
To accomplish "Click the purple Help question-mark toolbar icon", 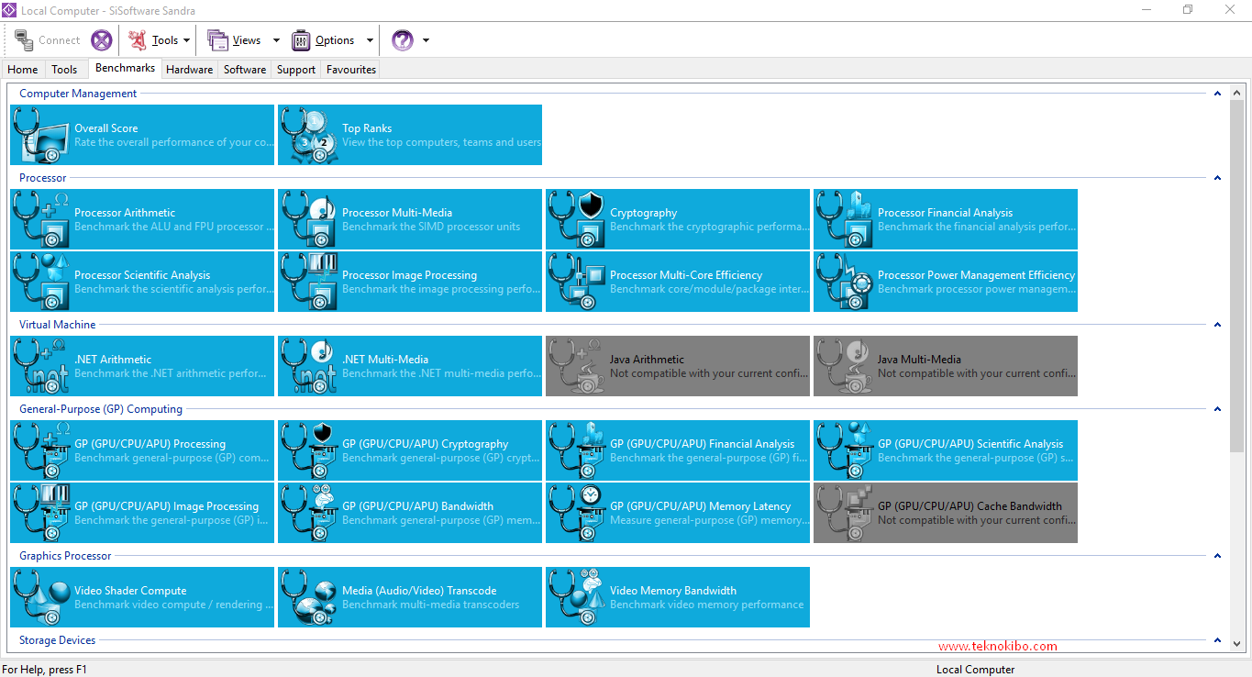I will 403,40.
